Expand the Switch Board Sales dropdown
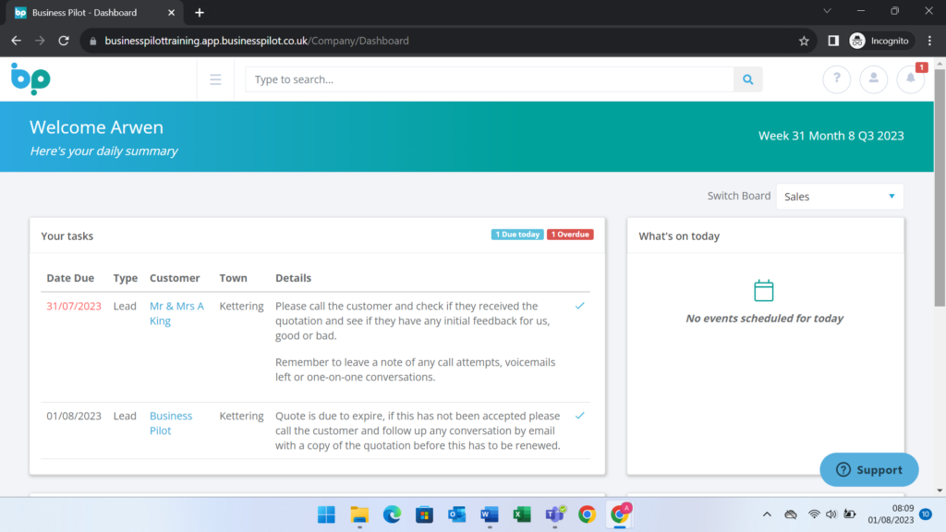Image resolution: width=946 pixels, height=532 pixels. click(839, 197)
